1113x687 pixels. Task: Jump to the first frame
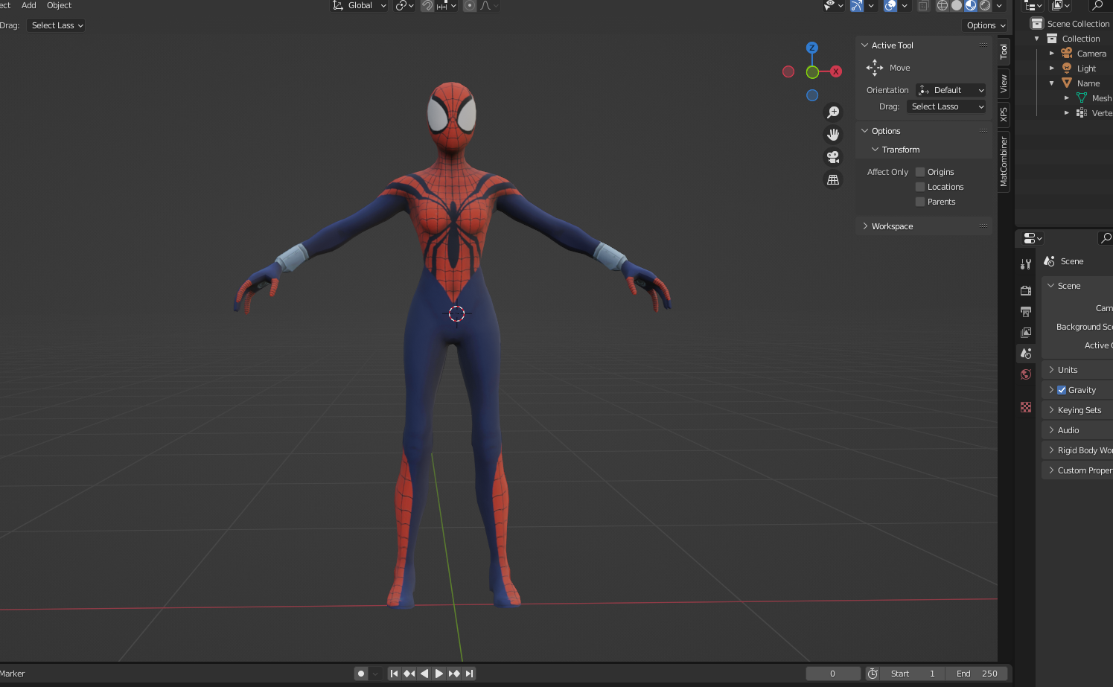pyautogui.click(x=395, y=674)
